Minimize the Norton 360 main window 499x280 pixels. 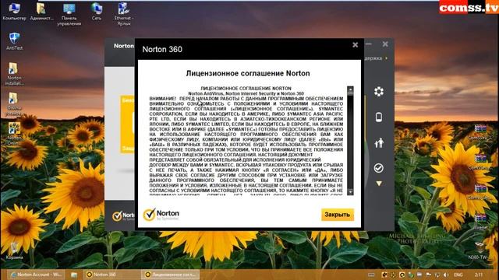coord(369,44)
